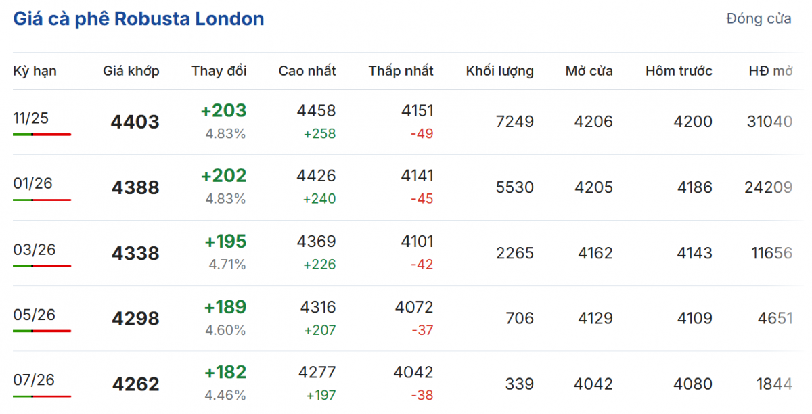This screenshot has width=812, height=414.
Task: Select the 11/25 contract term
Action: pyautogui.click(x=31, y=118)
